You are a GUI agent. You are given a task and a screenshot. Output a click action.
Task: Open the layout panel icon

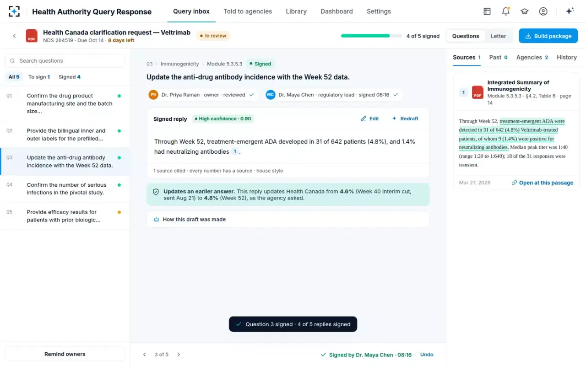tap(487, 11)
